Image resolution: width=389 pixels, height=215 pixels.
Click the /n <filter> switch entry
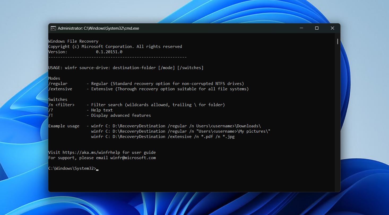tap(61, 105)
